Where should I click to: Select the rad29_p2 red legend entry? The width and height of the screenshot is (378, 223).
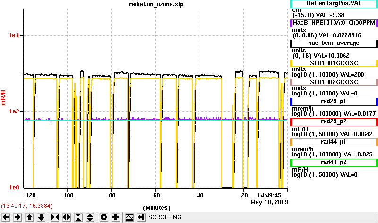tap(334, 122)
